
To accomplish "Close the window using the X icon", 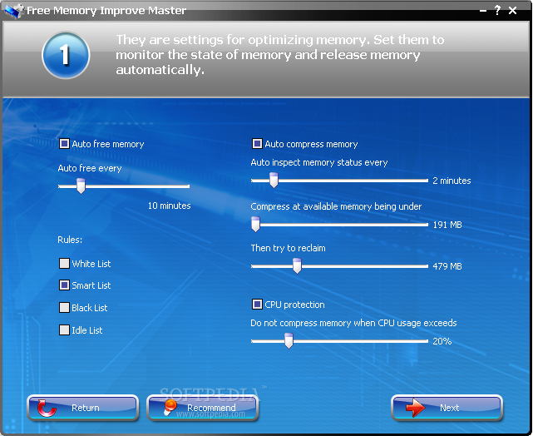I will coord(512,11).
